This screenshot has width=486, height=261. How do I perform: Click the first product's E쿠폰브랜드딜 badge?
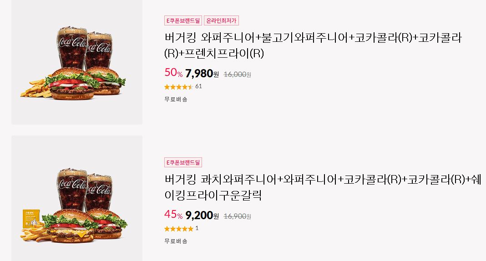[183, 20]
